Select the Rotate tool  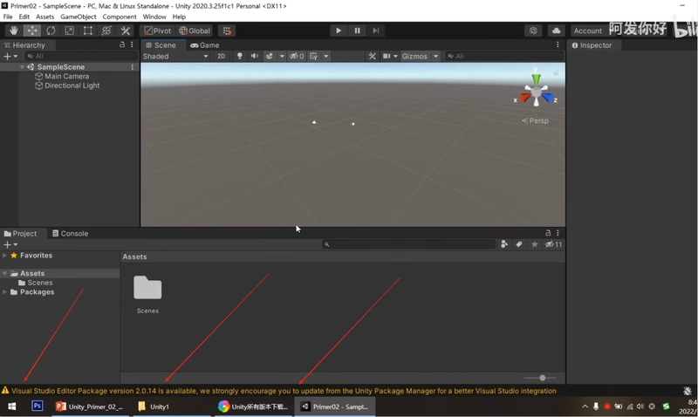[51, 31]
